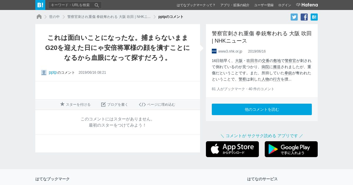Click the はてなのサービス footer heading
353x185 pixels.
click(262, 179)
